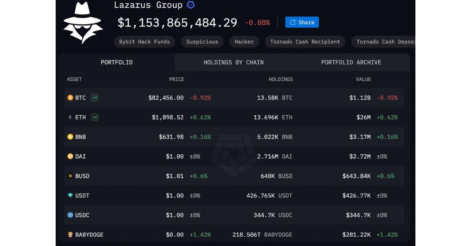The width and height of the screenshot is (471, 246).
Task: Click the $26M ETH value
Action: coord(363,117)
